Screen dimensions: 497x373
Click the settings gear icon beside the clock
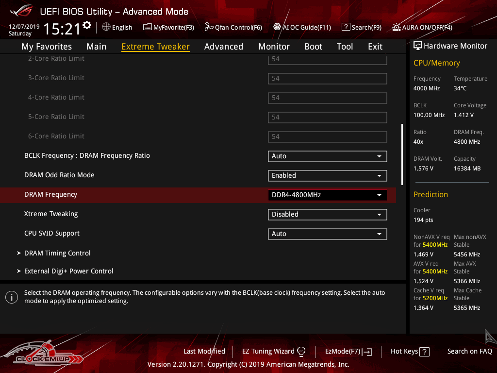(x=87, y=25)
